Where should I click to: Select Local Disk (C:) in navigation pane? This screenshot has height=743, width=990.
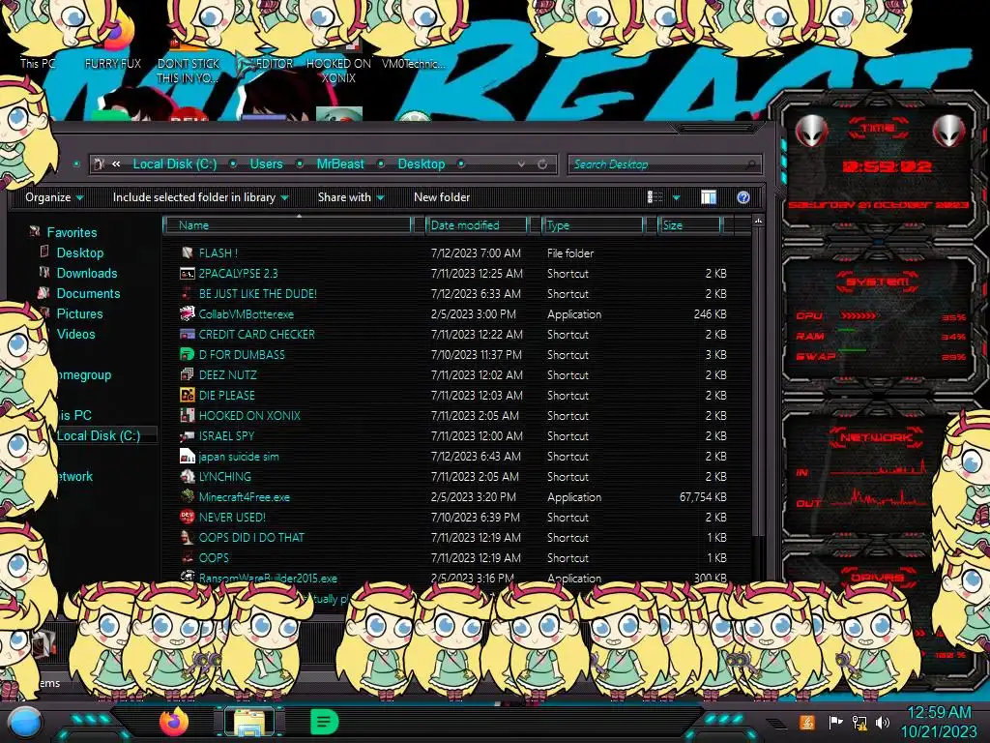(99, 435)
